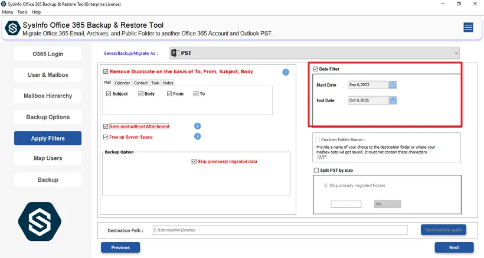Image resolution: width=484 pixels, height=258 pixels.
Task: Switch to the Calender tab
Action: (x=122, y=83)
